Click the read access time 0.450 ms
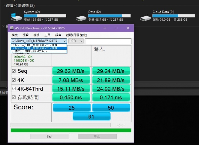Viewport: 199px width, 145px height. pyautogui.click(x=71, y=97)
